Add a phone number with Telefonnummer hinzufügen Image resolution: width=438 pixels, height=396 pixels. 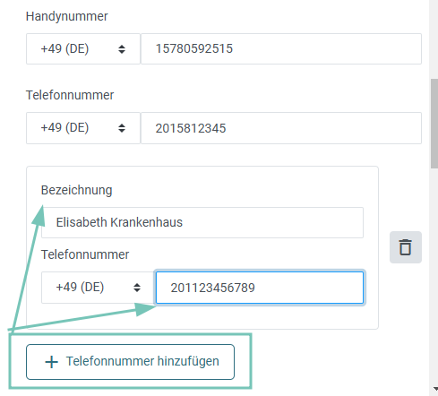click(130, 362)
